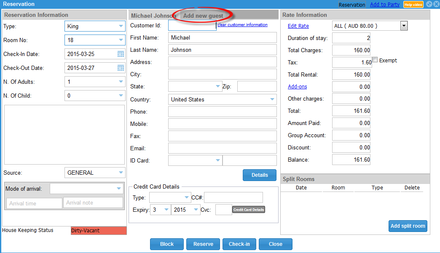
Task: Click into the Email field
Action: click(x=222, y=148)
